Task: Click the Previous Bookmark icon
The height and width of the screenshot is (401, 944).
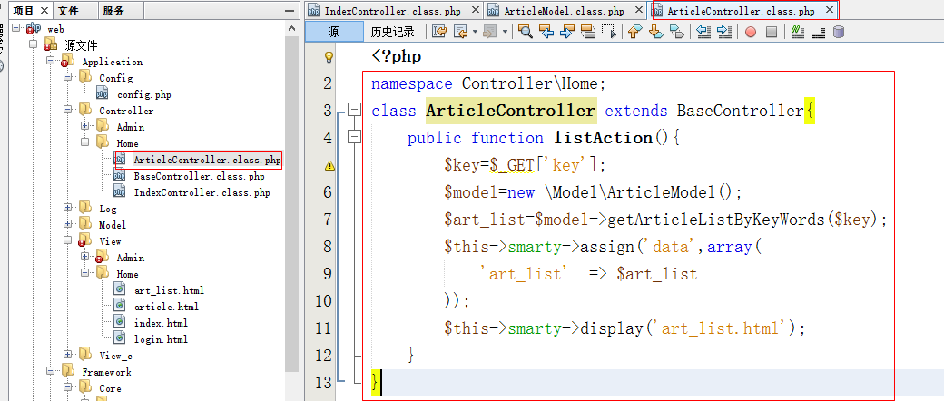Action: pyautogui.click(x=634, y=32)
